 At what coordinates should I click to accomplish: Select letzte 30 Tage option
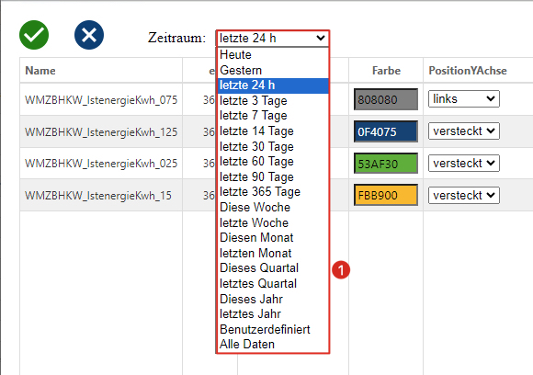pos(273,146)
